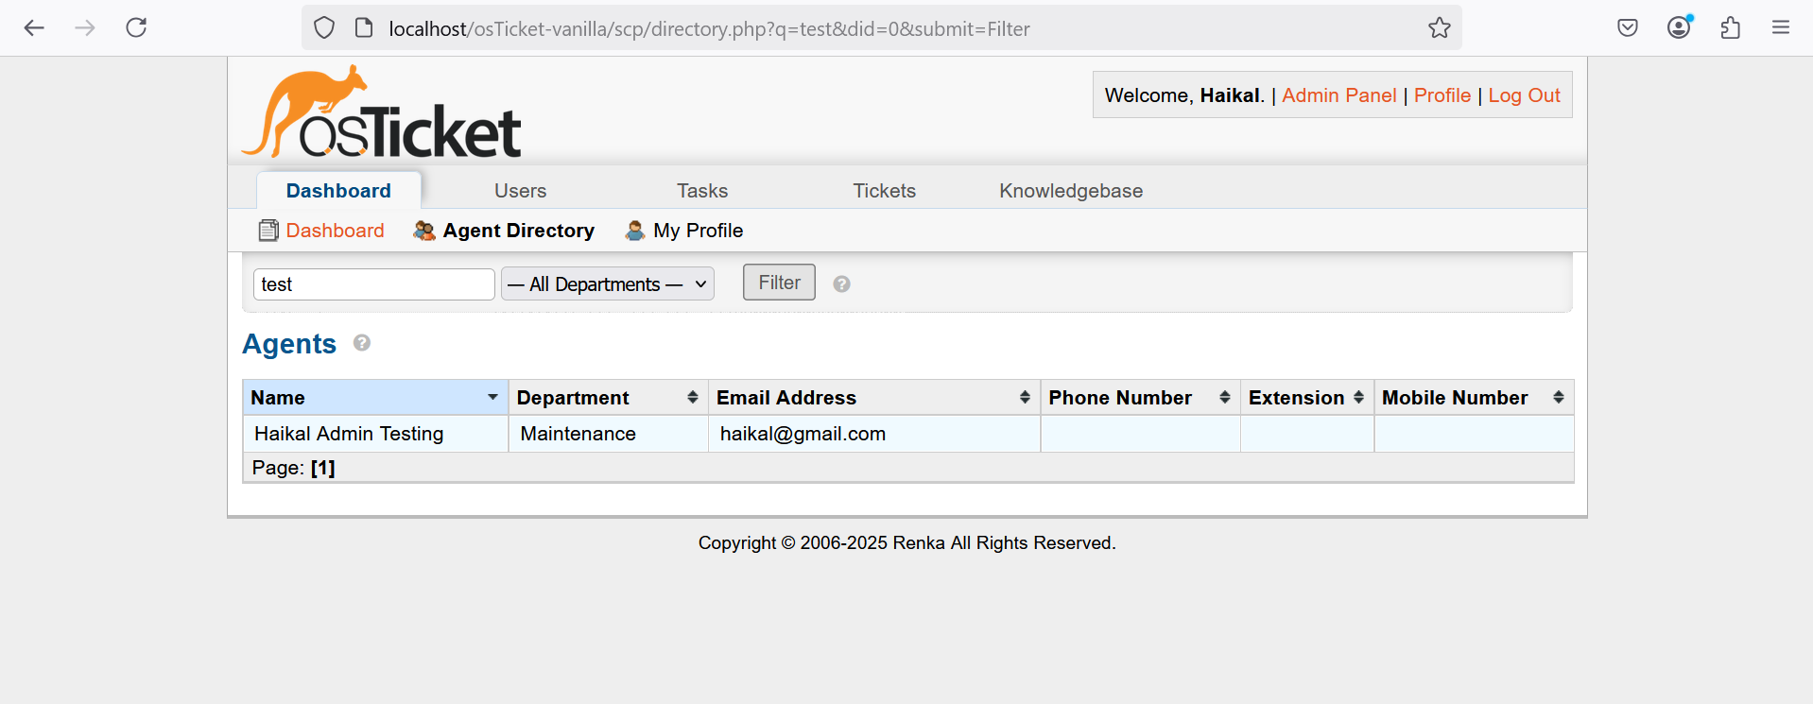
Task: Switch to the Tickets tab
Action: pyautogui.click(x=884, y=191)
